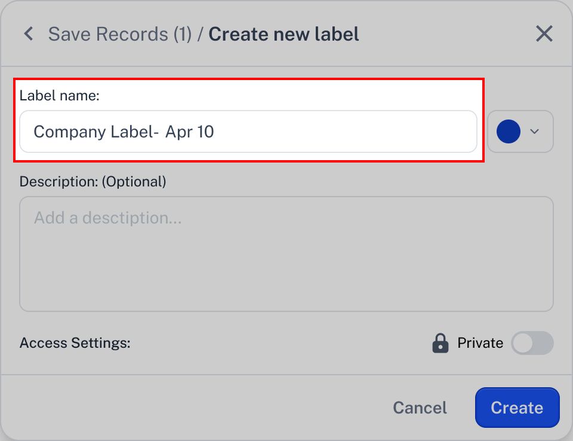Click the "Label name:" field caption
The width and height of the screenshot is (573, 441).
(59, 96)
